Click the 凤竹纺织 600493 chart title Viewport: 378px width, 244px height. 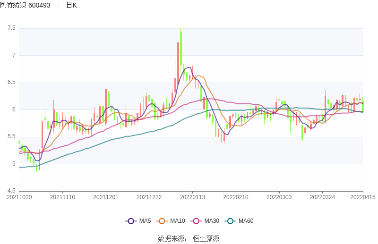tap(25, 5)
